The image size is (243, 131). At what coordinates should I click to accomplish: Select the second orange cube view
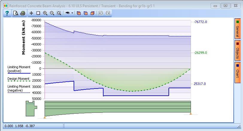86,13
